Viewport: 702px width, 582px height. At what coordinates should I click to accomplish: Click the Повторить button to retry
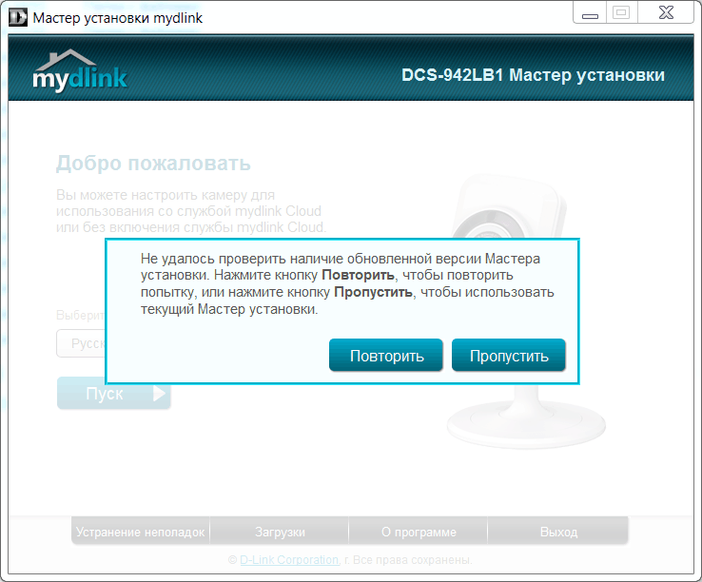386,356
